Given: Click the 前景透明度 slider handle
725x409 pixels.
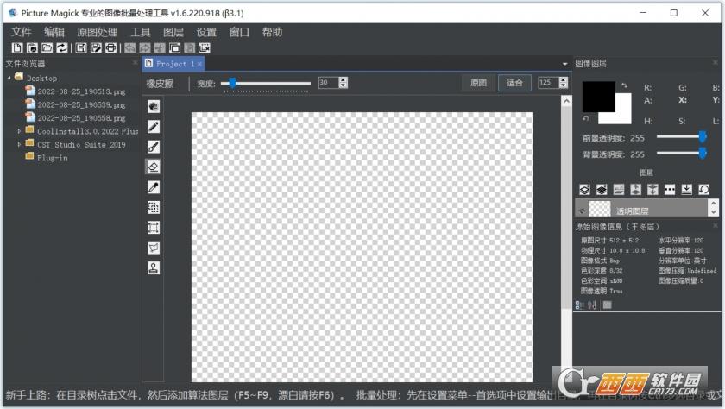Looking at the screenshot, I should [x=703, y=136].
